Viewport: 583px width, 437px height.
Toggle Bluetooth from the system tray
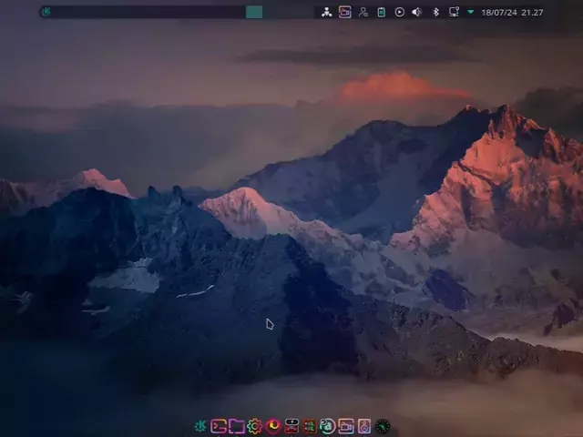[435, 12]
